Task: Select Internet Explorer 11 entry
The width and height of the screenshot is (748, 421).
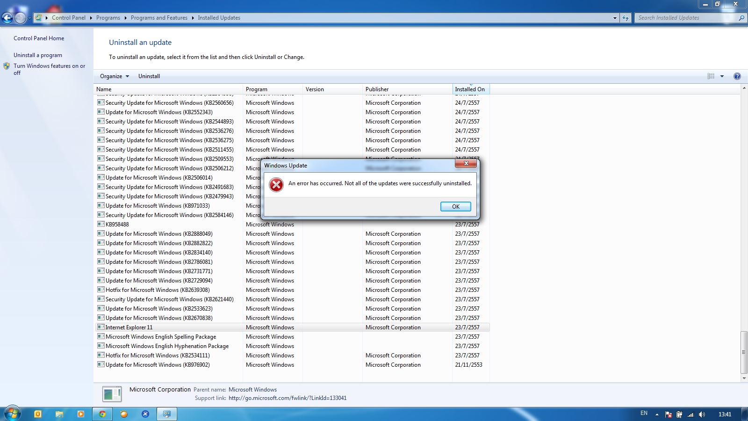Action: pos(292,327)
